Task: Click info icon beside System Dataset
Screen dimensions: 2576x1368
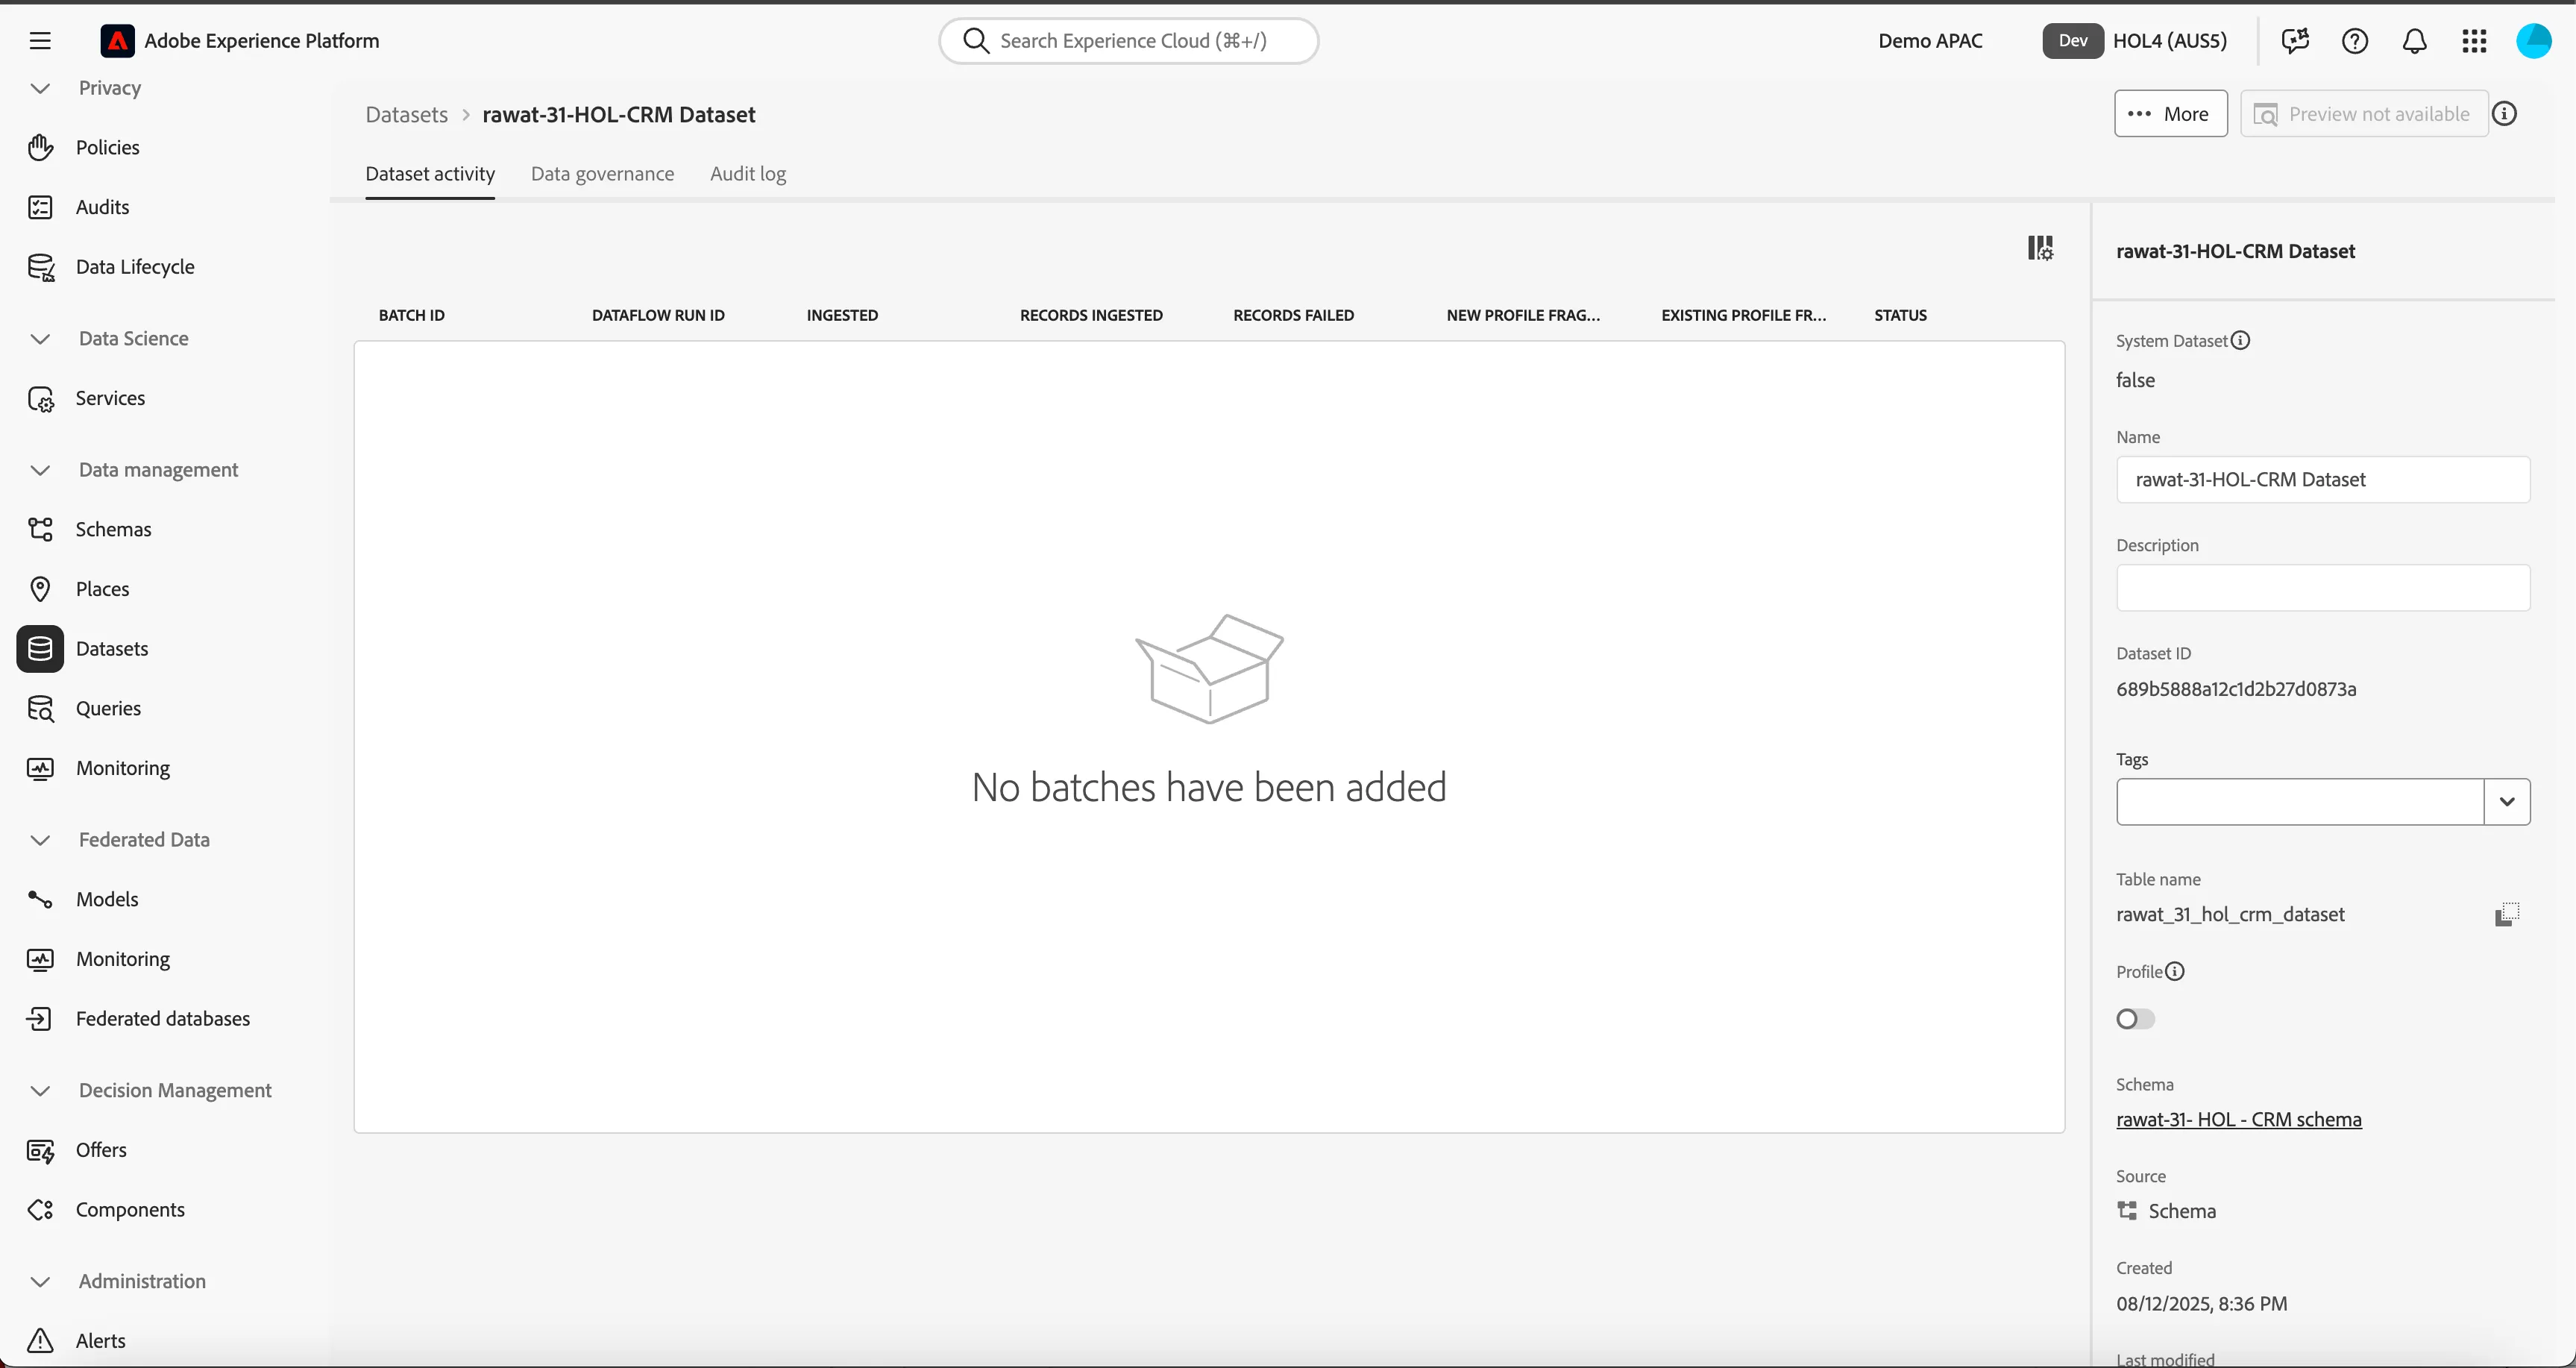Action: pyautogui.click(x=2240, y=340)
